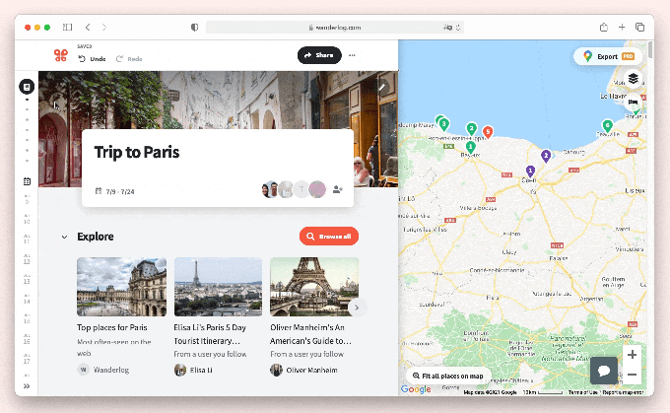Expand the left sidebar with double chevron
670x413 pixels.
coord(27,386)
